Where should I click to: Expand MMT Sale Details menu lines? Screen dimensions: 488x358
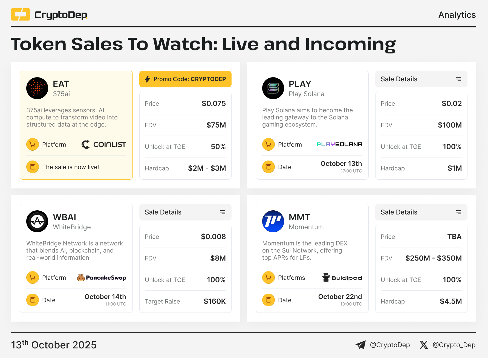click(459, 212)
